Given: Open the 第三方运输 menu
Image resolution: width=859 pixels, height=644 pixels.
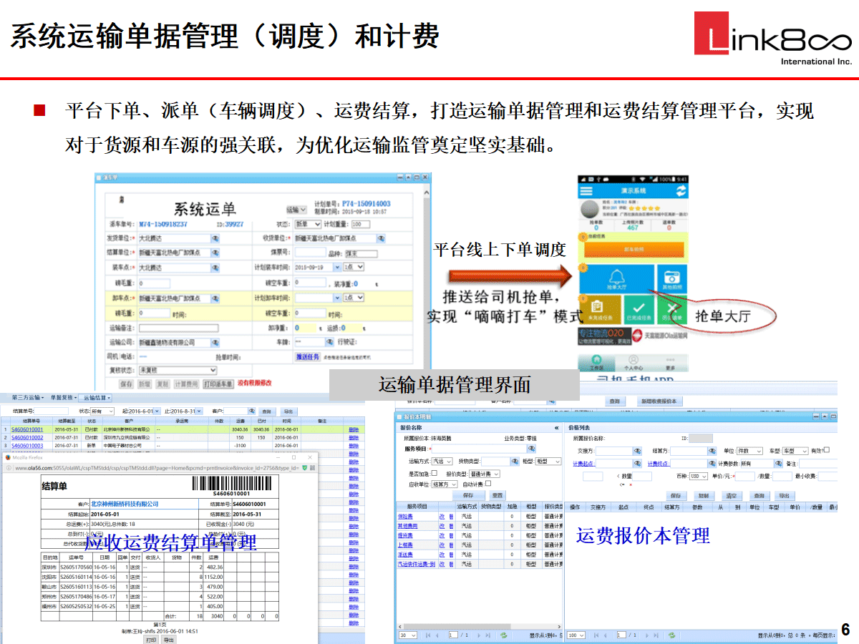Looking at the screenshot, I should click(27, 397).
